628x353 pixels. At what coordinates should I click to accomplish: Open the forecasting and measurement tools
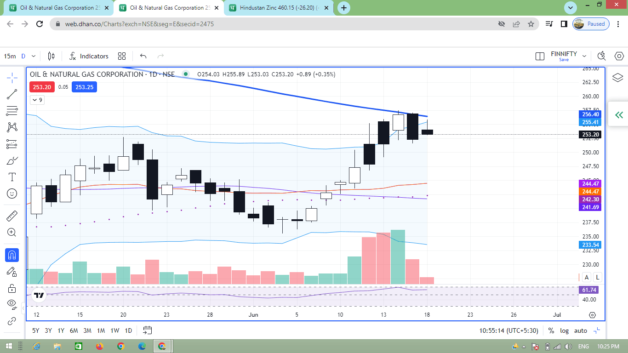pos(12,144)
